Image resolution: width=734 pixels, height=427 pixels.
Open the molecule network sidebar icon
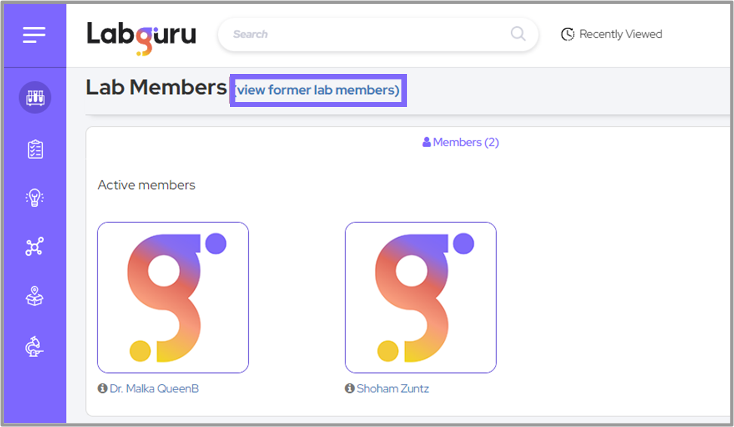(x=35, y=247)
